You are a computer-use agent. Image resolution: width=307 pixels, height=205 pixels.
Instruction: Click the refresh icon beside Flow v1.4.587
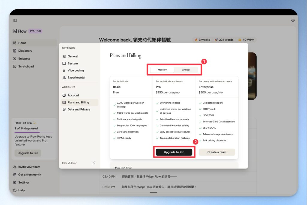coord(94,163)
